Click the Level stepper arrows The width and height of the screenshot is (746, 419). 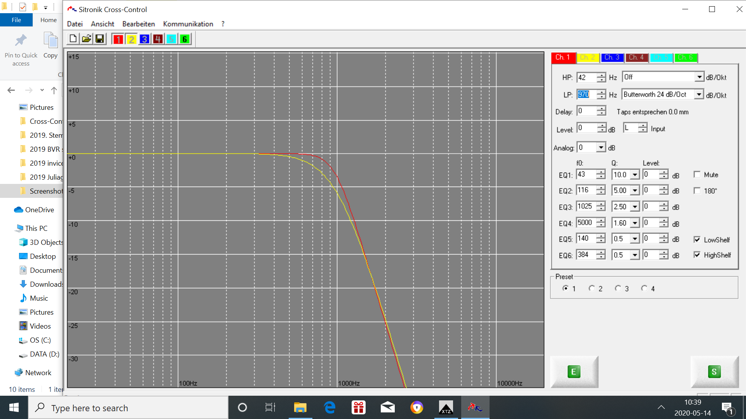pos(601,128)
